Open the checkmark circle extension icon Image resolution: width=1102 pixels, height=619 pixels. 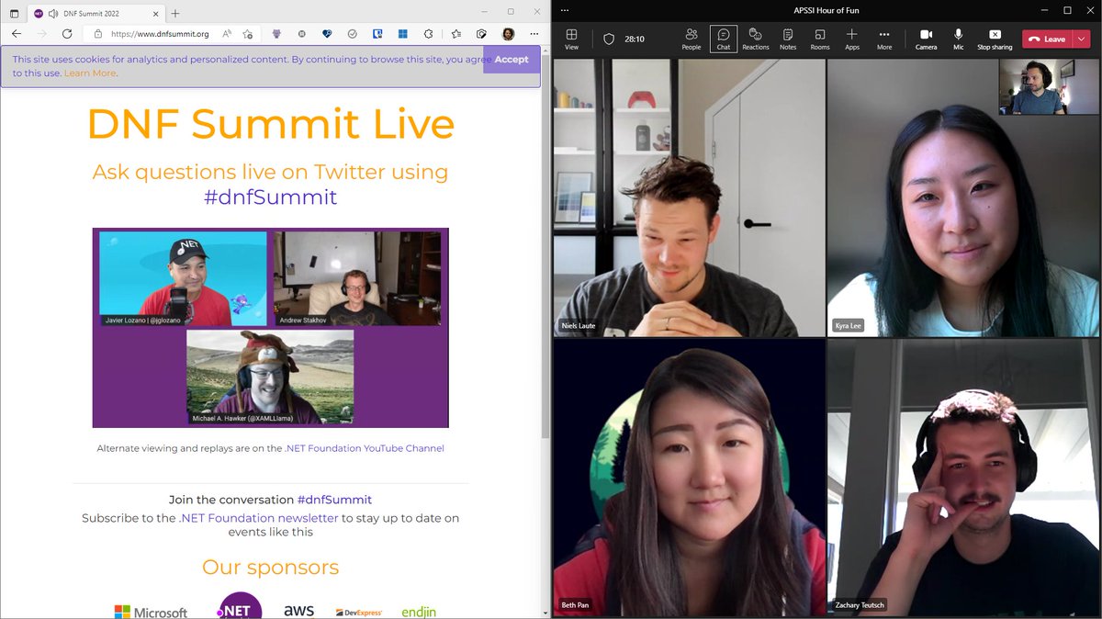(353, 34)
